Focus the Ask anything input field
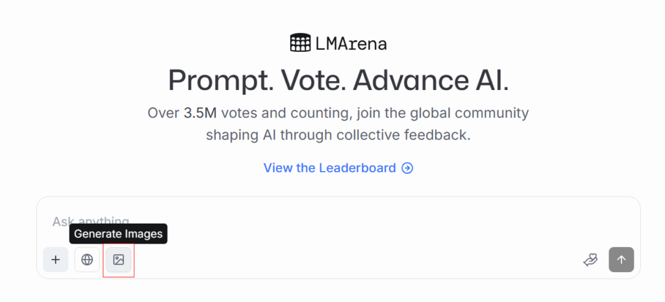Viewport: 665px width, 302px height. click(x=338, y=221)
